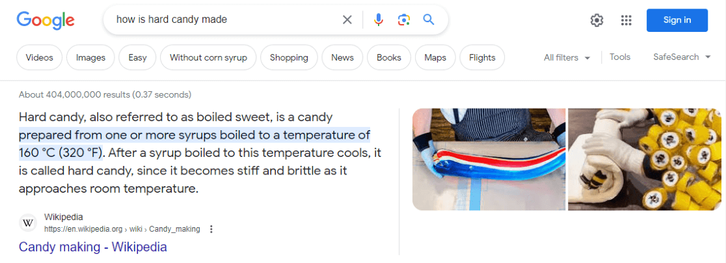This screenshot has height=263, width=726.
Task: Click into the search query field
Action: [x=221, y=20]
